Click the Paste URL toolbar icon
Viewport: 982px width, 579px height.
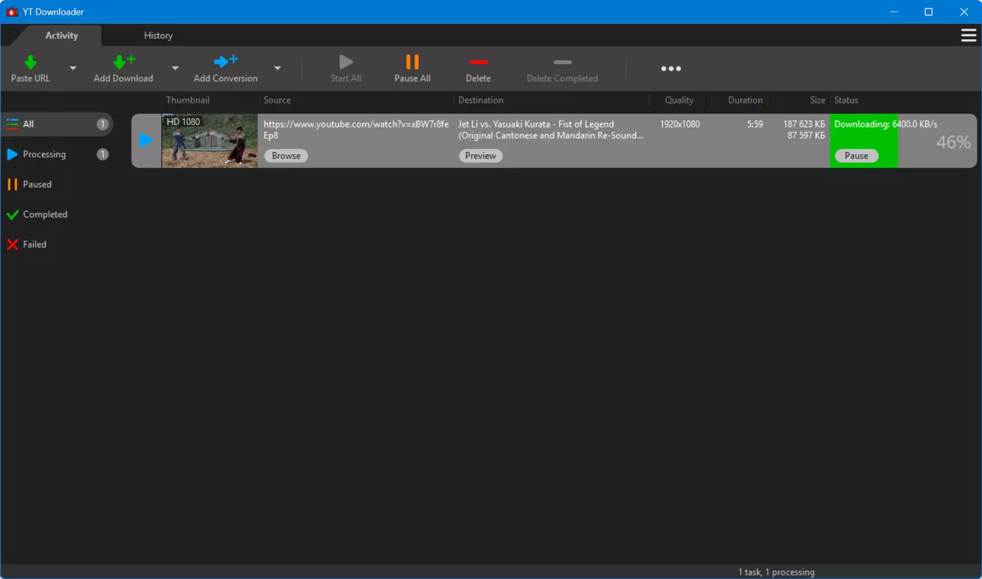30,61
